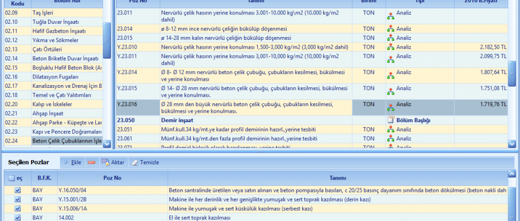The height and width of the screenshot is (221, 520).
Task: Uncheck the checkbox for poz 14.002
Action: 18,218
